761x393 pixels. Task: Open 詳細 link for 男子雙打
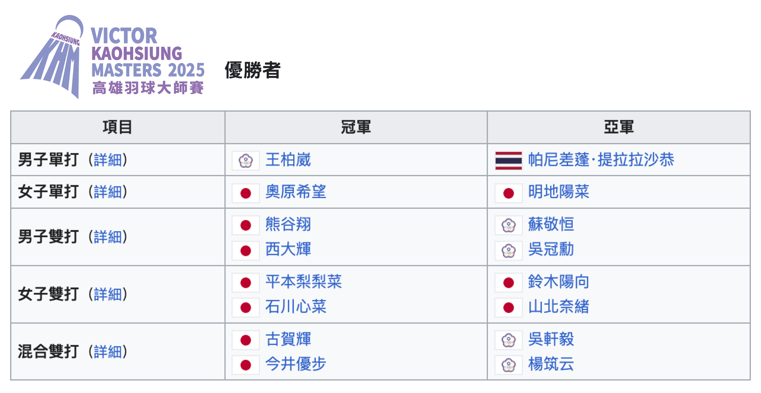click(108, 237)
